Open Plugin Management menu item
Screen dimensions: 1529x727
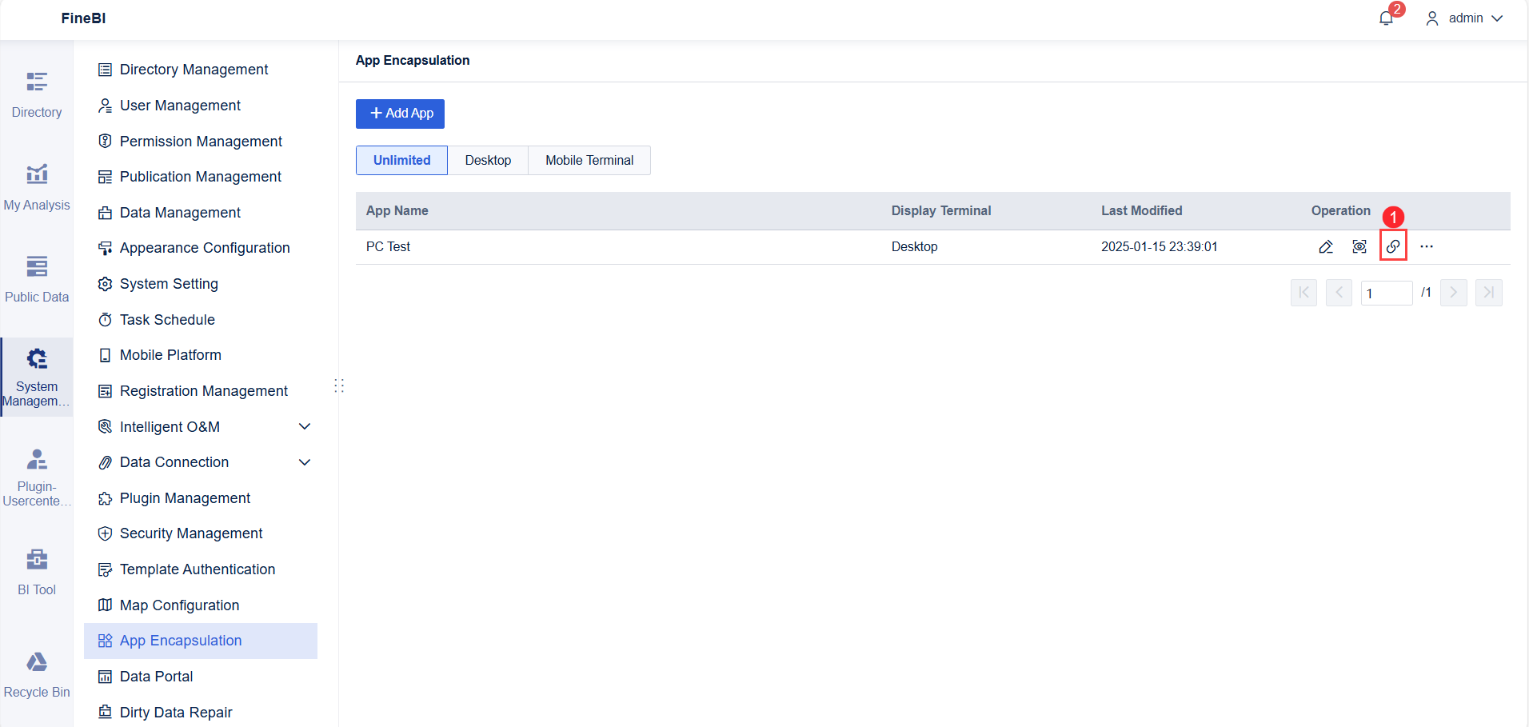point(201,498)
